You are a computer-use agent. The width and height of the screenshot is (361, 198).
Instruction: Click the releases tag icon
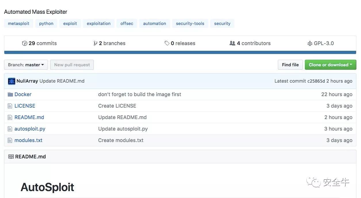[167, 43]
